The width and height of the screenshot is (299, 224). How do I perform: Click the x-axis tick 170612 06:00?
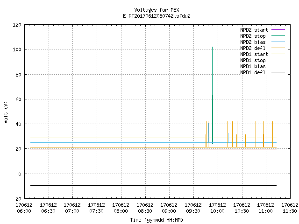point(24,208)
